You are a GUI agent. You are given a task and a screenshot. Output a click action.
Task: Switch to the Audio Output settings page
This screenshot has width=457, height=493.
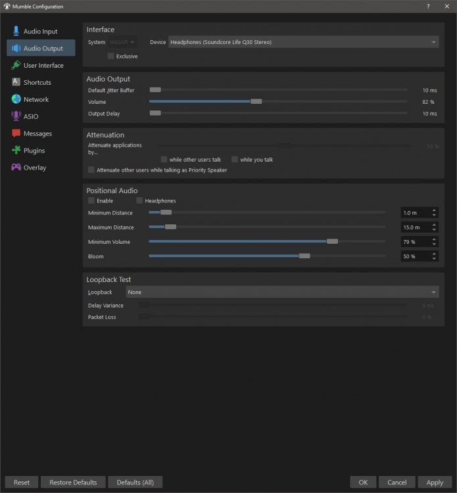43,48
